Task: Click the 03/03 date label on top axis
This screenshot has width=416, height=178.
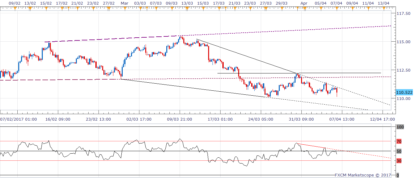Action: point(140,3)
